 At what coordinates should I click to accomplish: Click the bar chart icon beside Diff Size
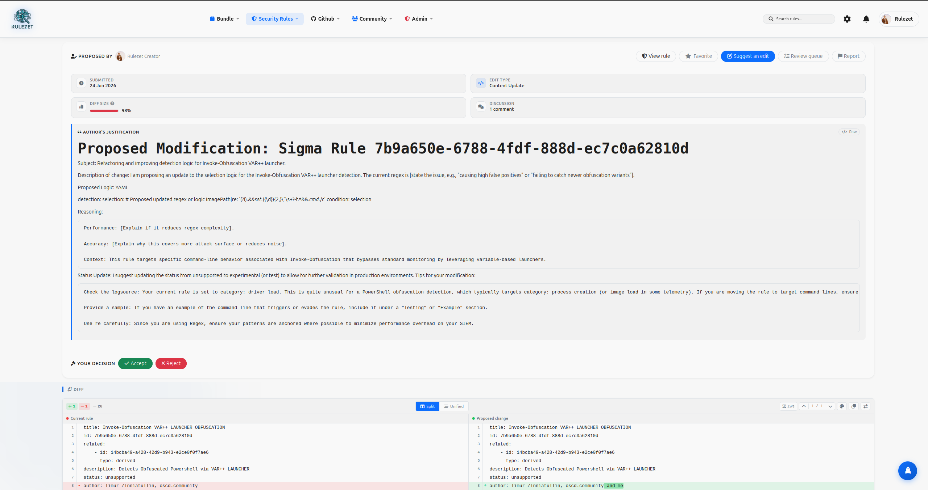(x=81, y=106)
